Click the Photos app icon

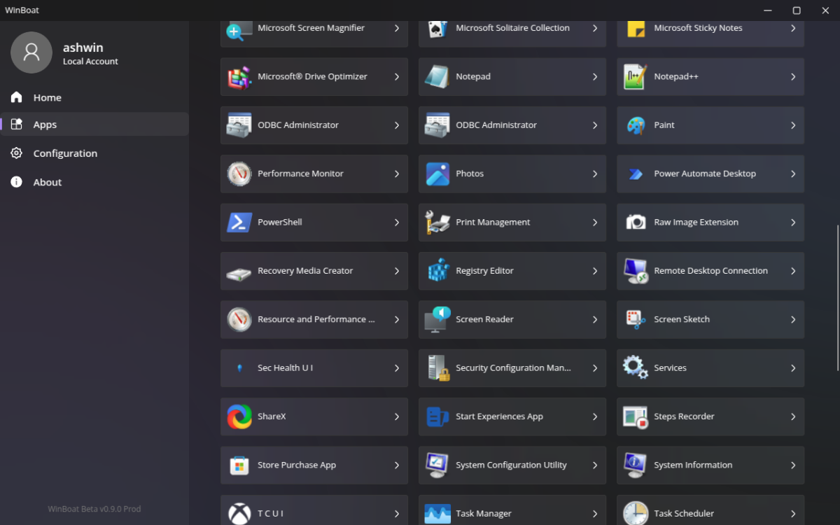coord(437,174)
